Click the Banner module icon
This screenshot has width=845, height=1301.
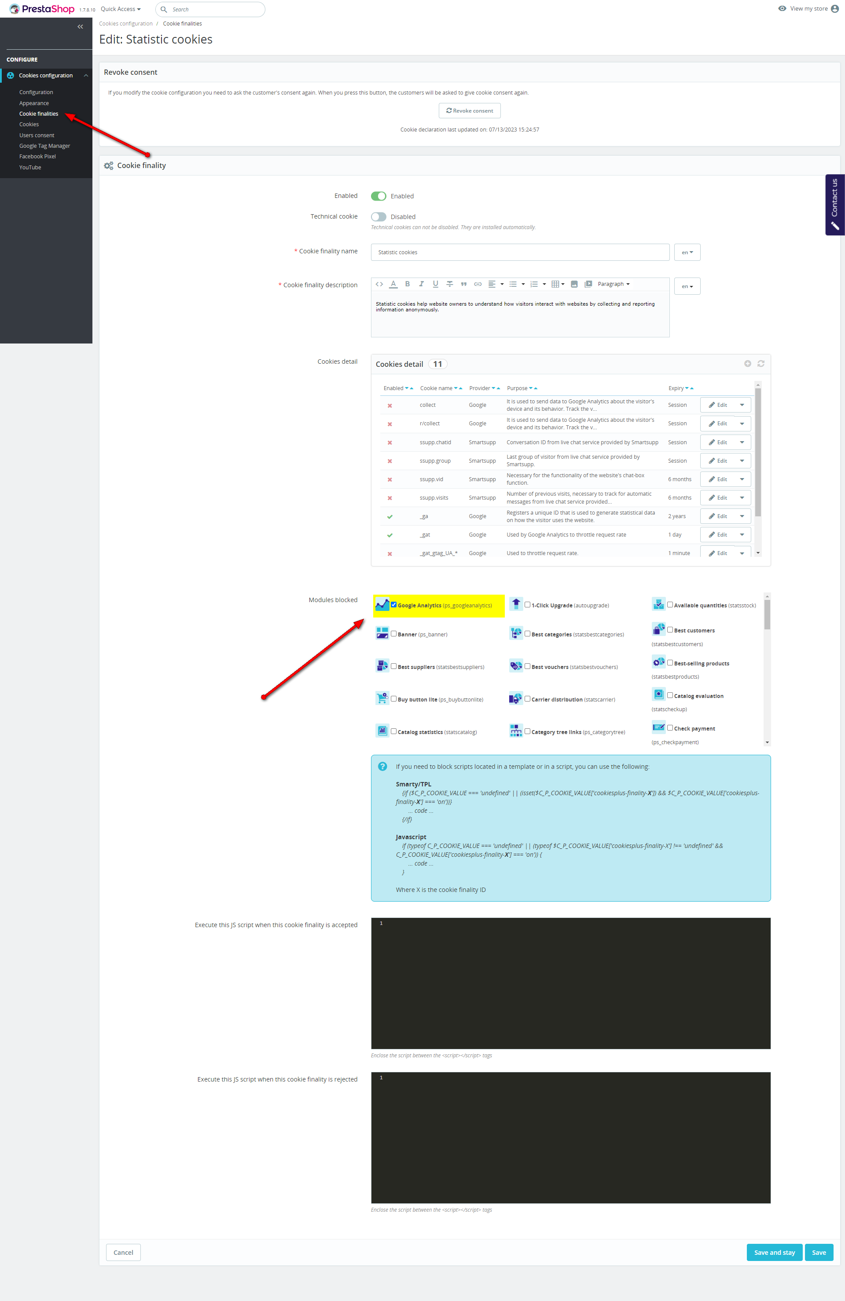click(382, 633)
